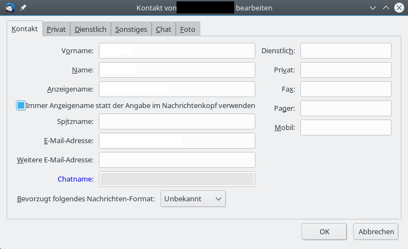Select the Sonstiges tab
Image resolution: width=408 pixels, height=249 pixels.
pos(131,30)
